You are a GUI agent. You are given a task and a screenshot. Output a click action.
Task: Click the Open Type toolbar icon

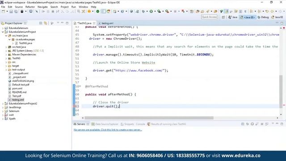pyautogui.click(x=198, y=11)
